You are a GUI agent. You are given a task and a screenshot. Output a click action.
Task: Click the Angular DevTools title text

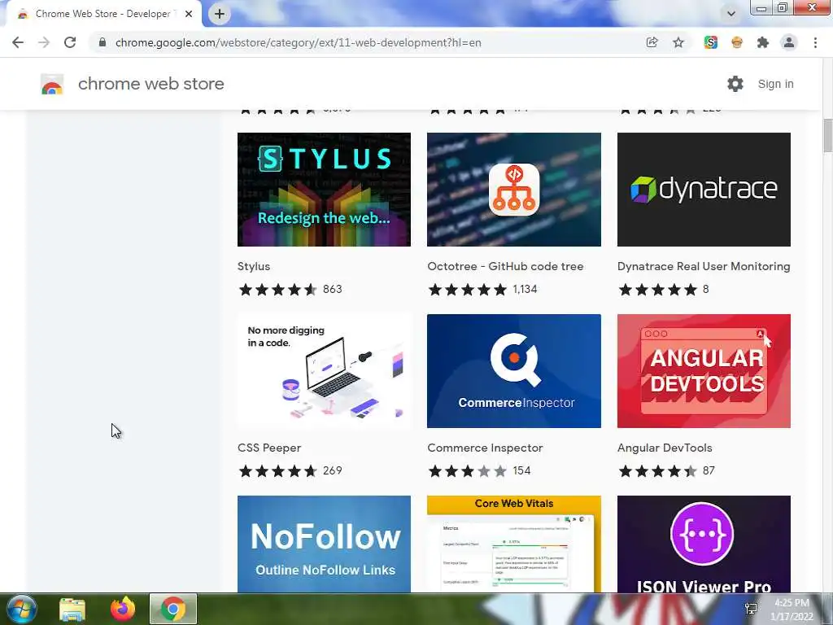(x=665, y=448)
